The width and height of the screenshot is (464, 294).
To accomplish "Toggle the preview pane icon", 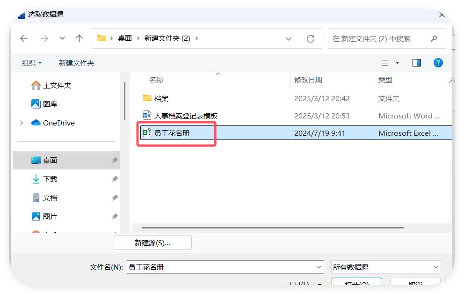I will [x=417, y=63].
